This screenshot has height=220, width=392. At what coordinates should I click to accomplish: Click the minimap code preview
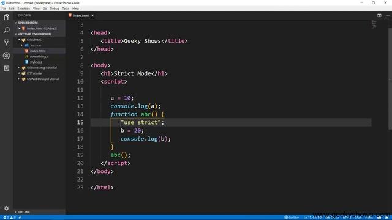tap(374, 24)
